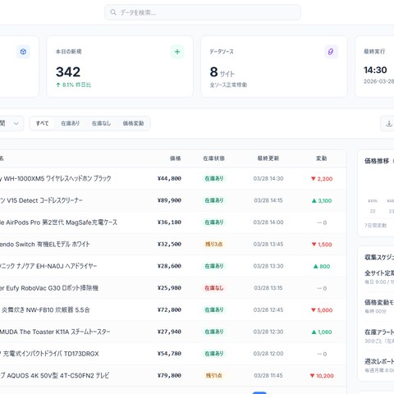Click the purple link icon on データソース card

(331, 52)
